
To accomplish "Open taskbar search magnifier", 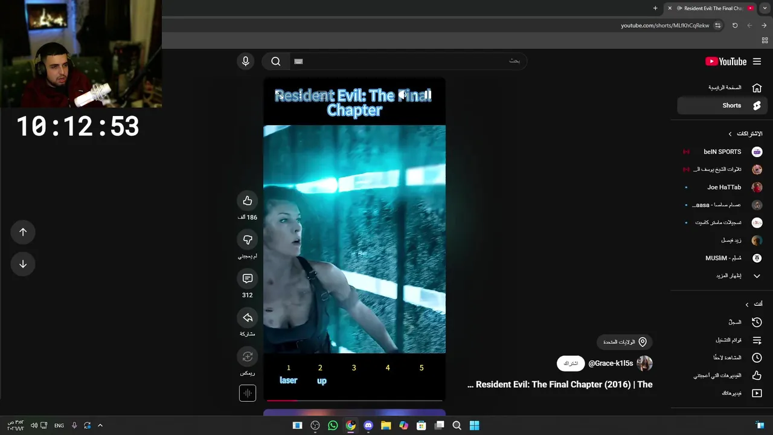I will tap(457, 425).
